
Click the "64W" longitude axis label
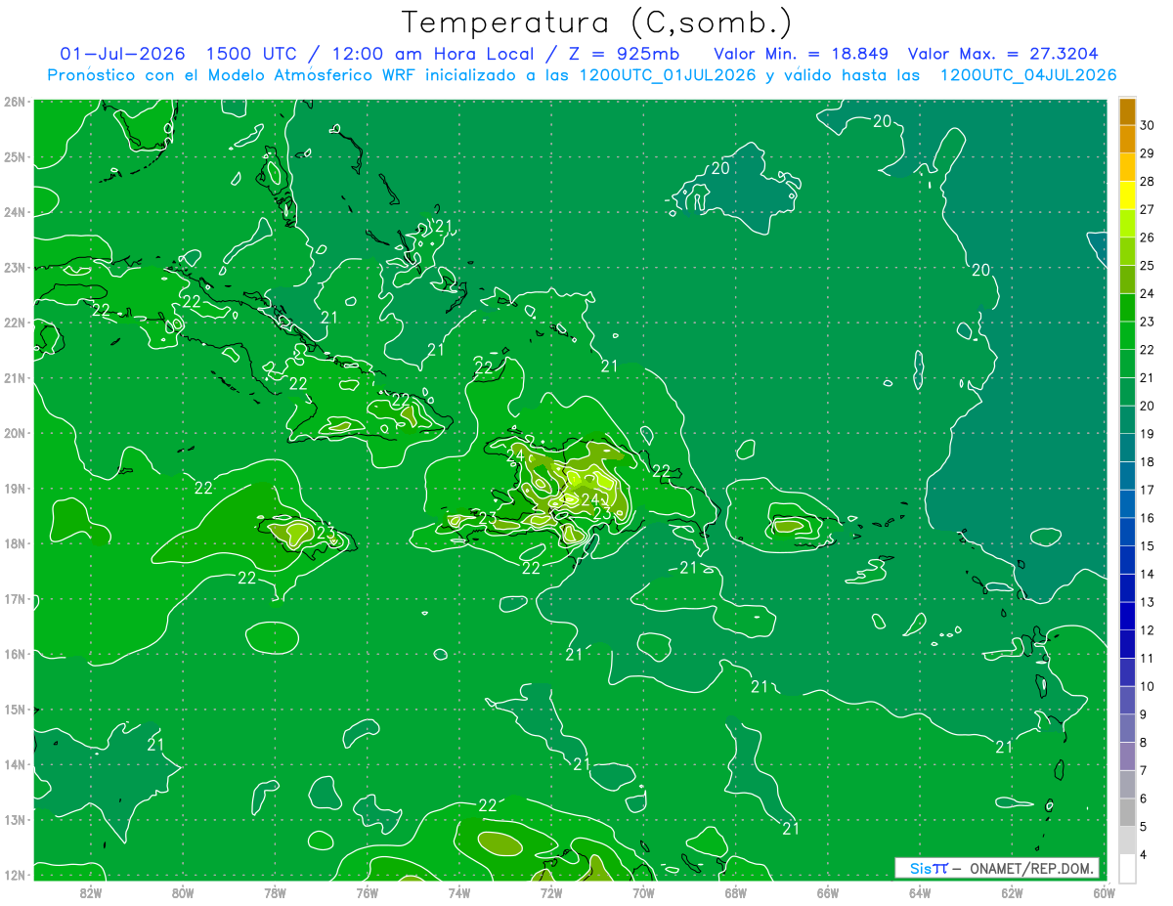click(x=920, y=892)
